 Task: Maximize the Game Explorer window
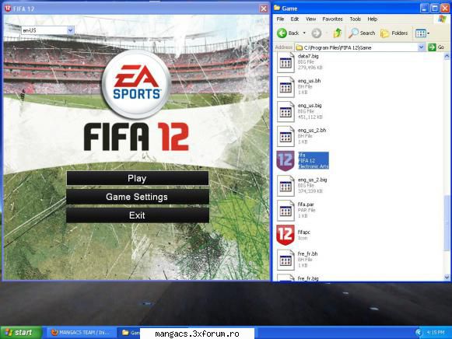tap(435, 9)
